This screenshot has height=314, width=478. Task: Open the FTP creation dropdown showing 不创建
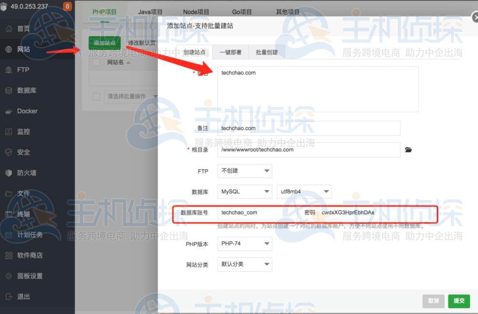pyautogui.click(x=244, y=171)
